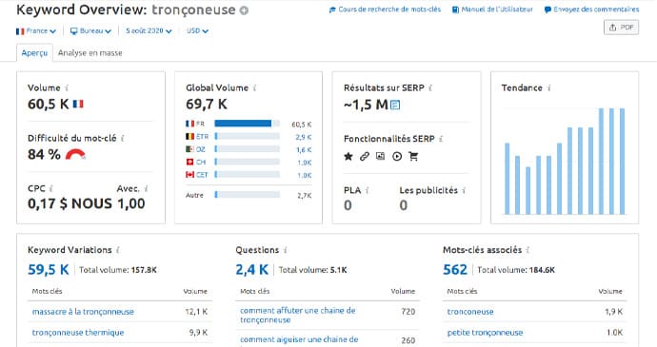The height and width of the screenshot is (347, 657).
Task: Click the info icon next to Keyword Variations
Action: (x=118, y=250)
